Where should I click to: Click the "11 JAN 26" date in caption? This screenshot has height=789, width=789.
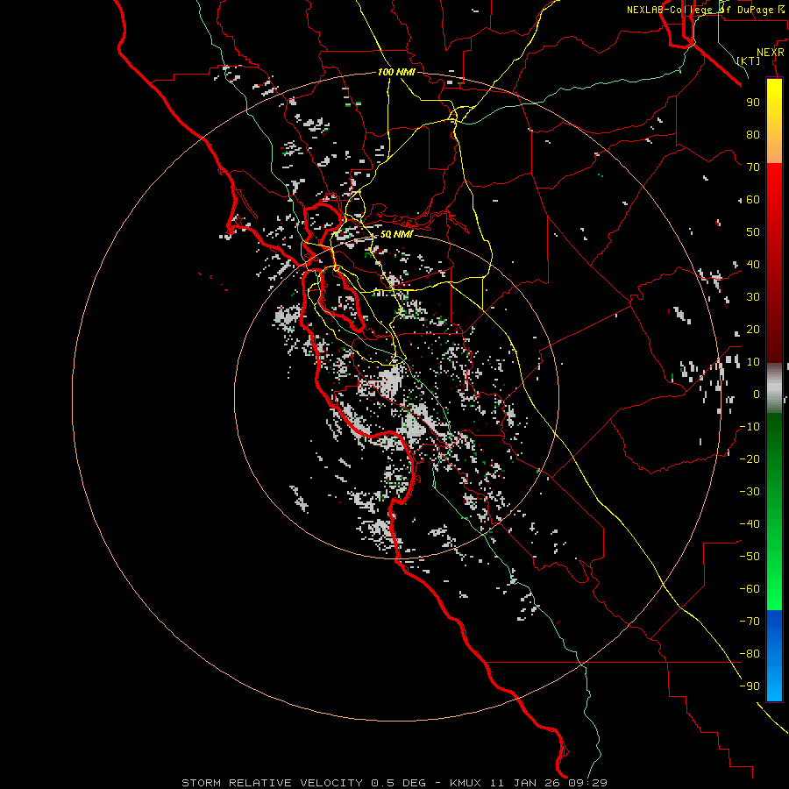point(526,783)
